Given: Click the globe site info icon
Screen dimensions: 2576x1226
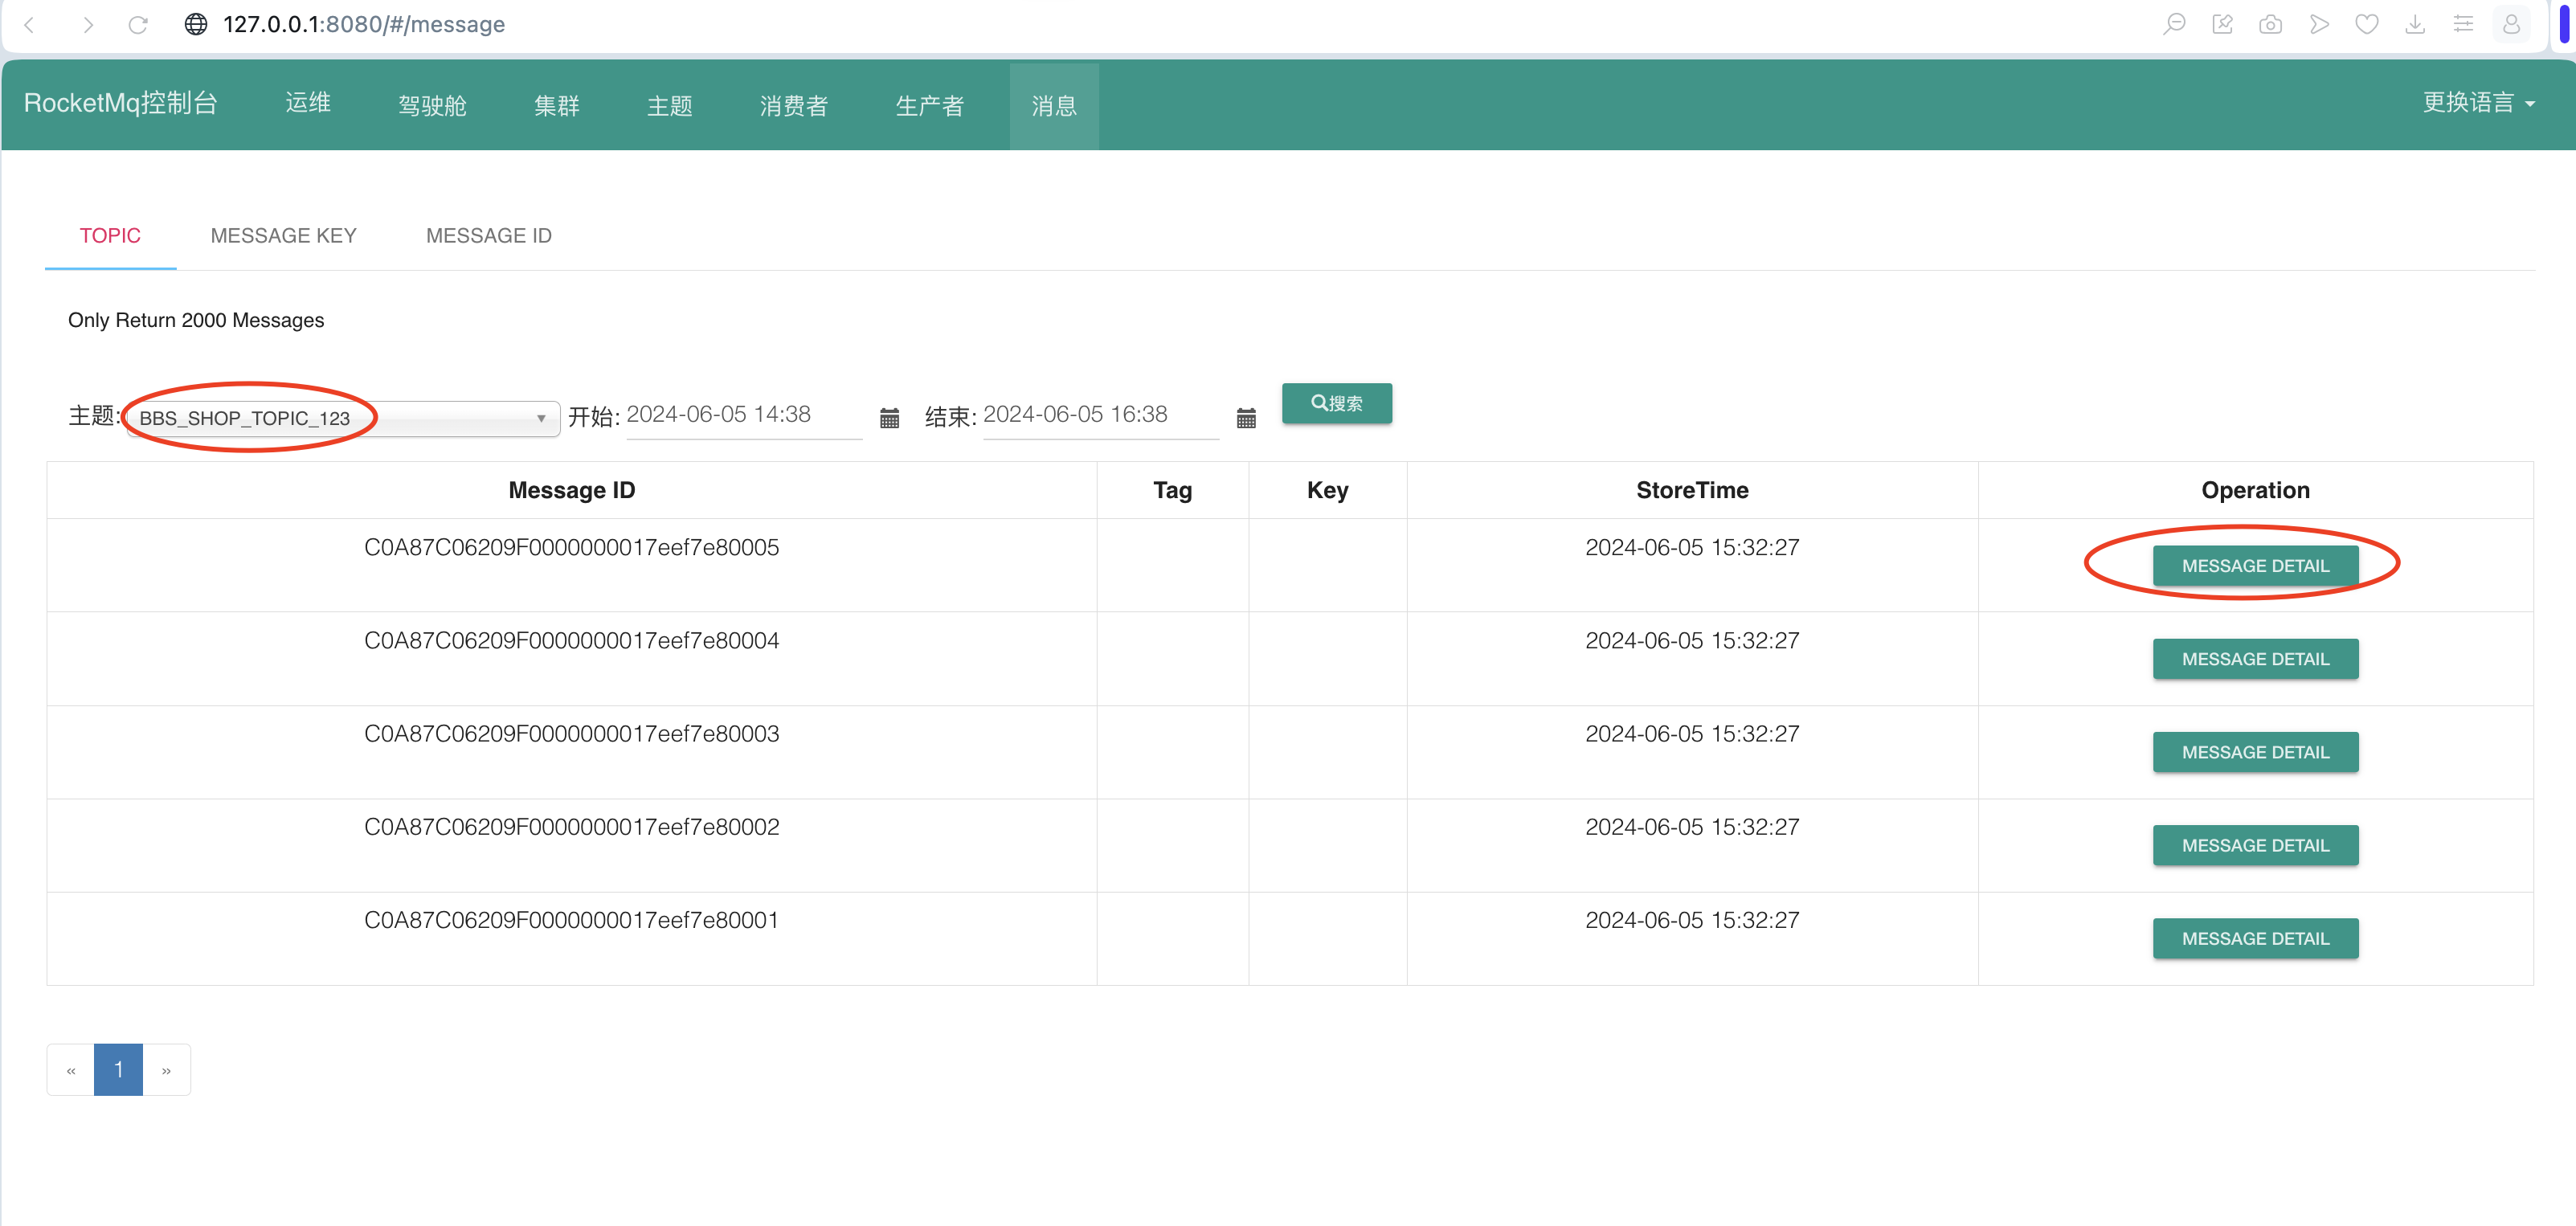Looking at the screenshot, I should [196, 24].
